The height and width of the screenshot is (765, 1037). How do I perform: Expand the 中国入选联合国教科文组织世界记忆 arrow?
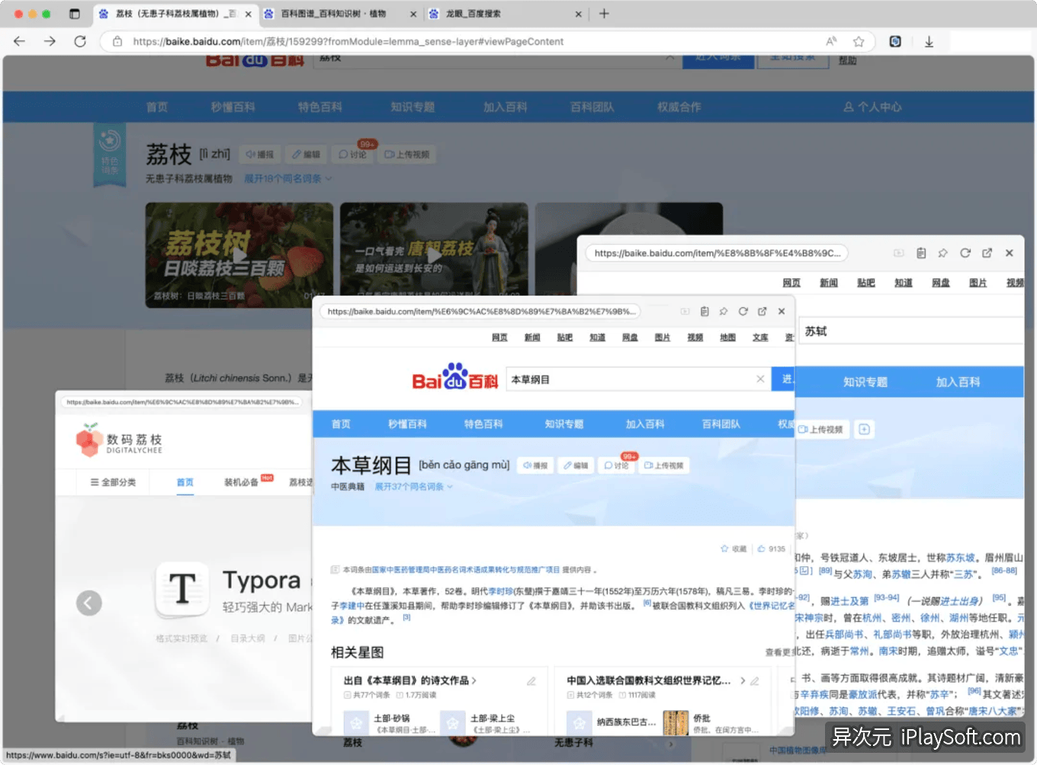tap(743, 681)
